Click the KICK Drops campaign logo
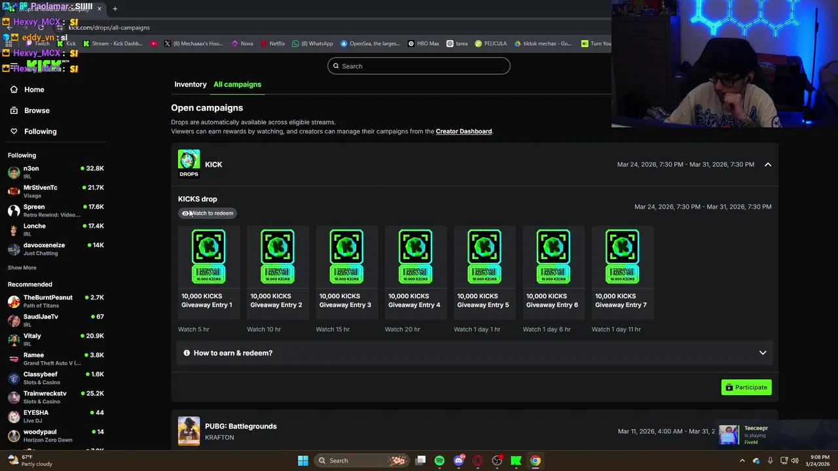 pyautogui.click(x=189, y=164)
